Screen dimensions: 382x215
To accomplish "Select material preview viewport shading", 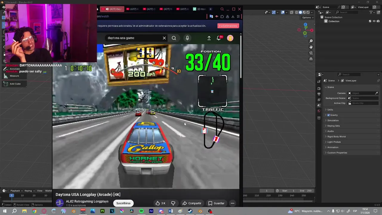I will click(304, 12).
